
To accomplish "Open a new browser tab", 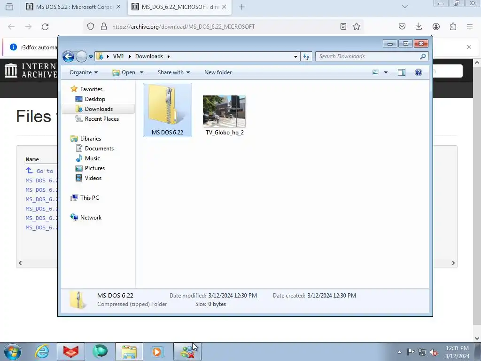I will point(242,7).
